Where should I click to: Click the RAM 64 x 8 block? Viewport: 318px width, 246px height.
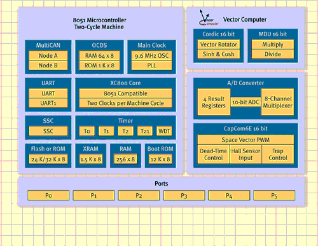[x=99, y=55]
